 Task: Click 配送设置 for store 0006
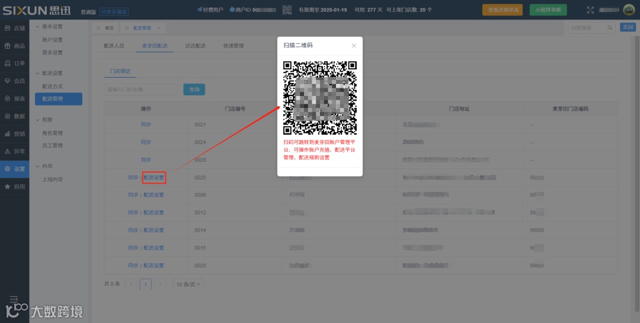click(154, 195)
